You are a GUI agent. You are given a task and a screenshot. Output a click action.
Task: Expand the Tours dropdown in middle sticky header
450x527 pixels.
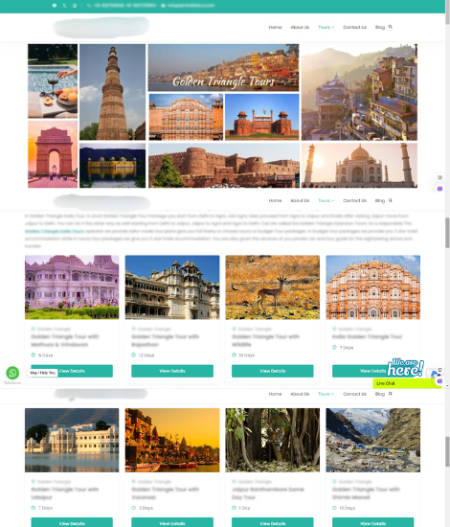pos(326,200)
